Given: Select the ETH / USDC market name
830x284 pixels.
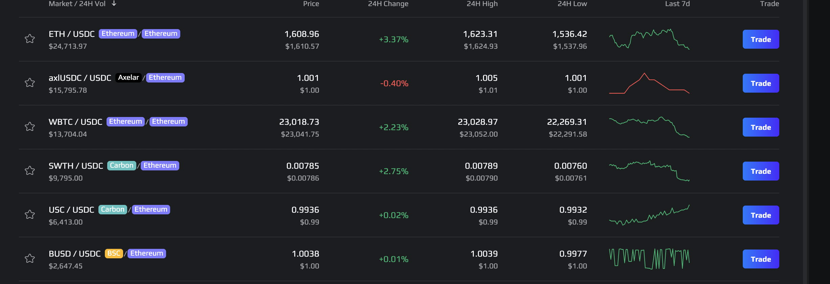Looking at the screenshot, I should point(72,34).
